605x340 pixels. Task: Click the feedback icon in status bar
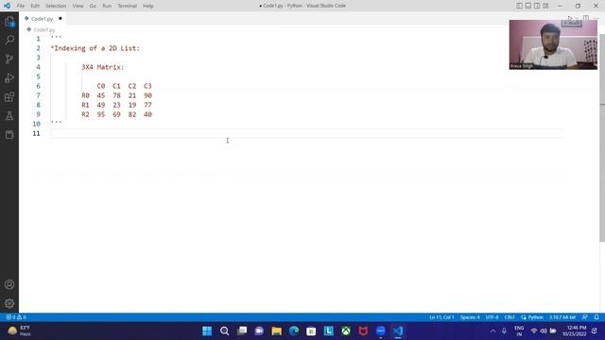[585, 317]
